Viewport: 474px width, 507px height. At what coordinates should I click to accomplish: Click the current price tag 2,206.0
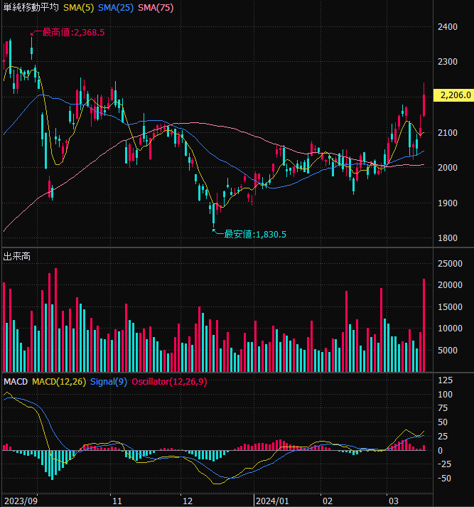(453, 95)
